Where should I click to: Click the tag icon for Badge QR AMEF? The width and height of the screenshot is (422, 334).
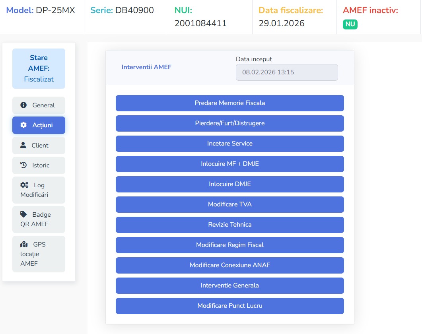24,214
